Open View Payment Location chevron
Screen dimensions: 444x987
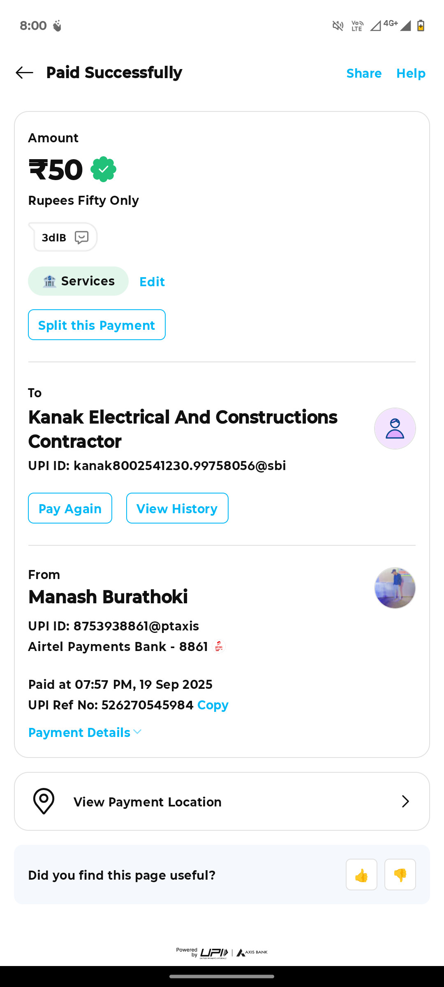point(405,801)
